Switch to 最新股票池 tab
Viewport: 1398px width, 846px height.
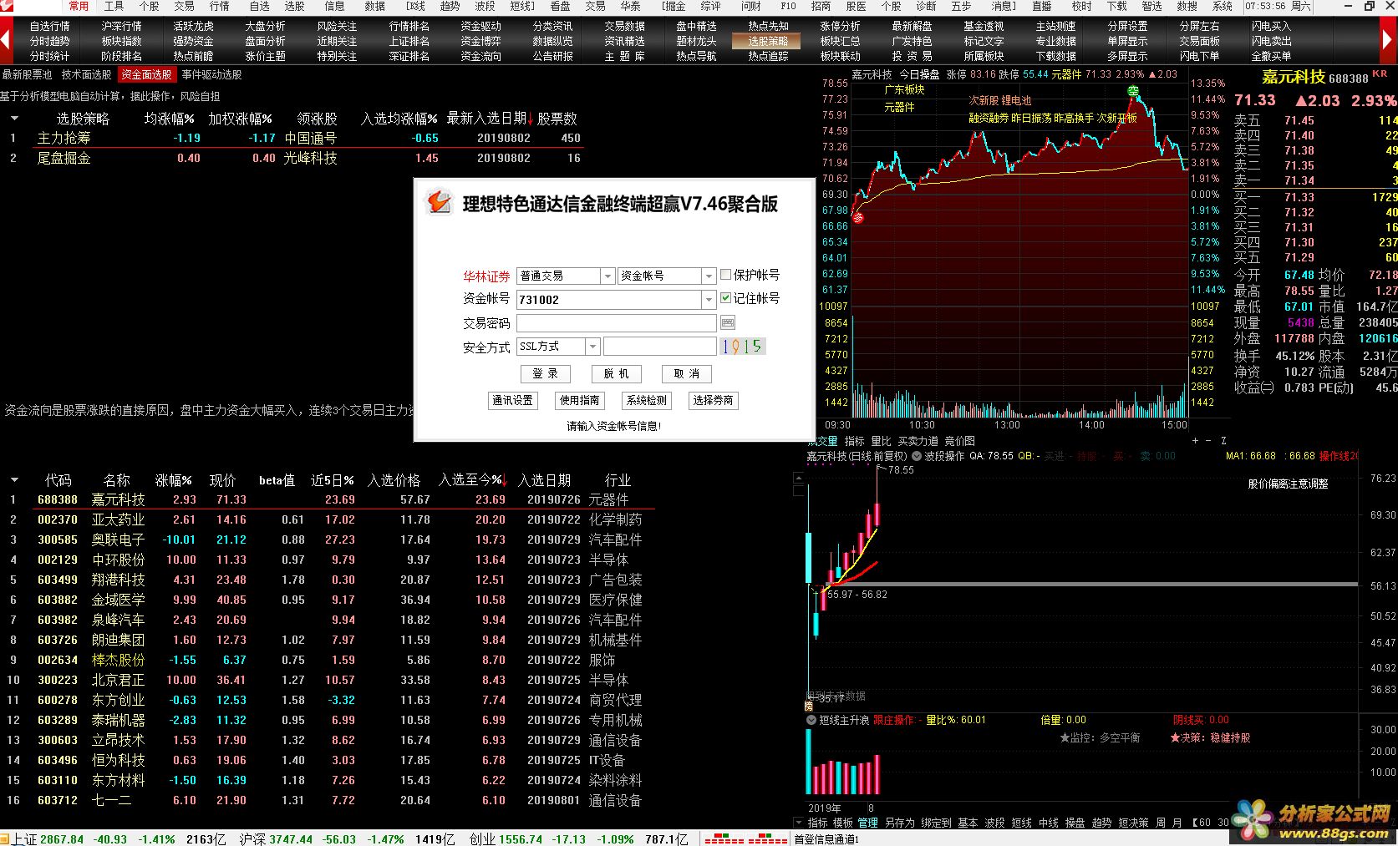pos(27,74)
